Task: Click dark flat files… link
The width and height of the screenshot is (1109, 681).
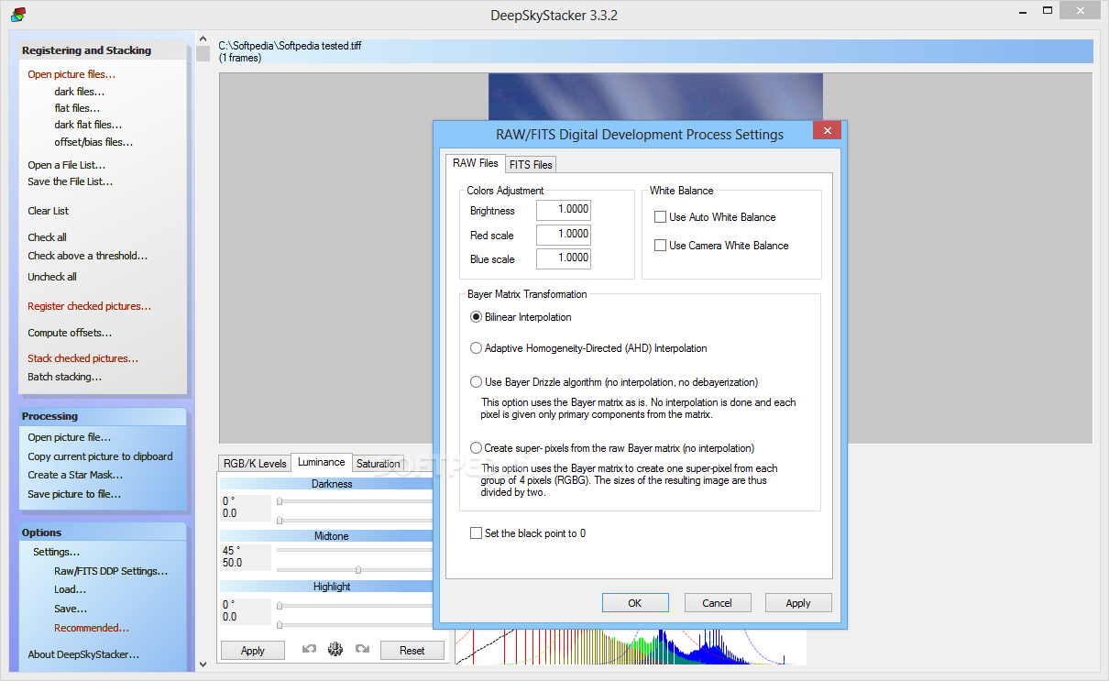Action: [x=88, y=125]
